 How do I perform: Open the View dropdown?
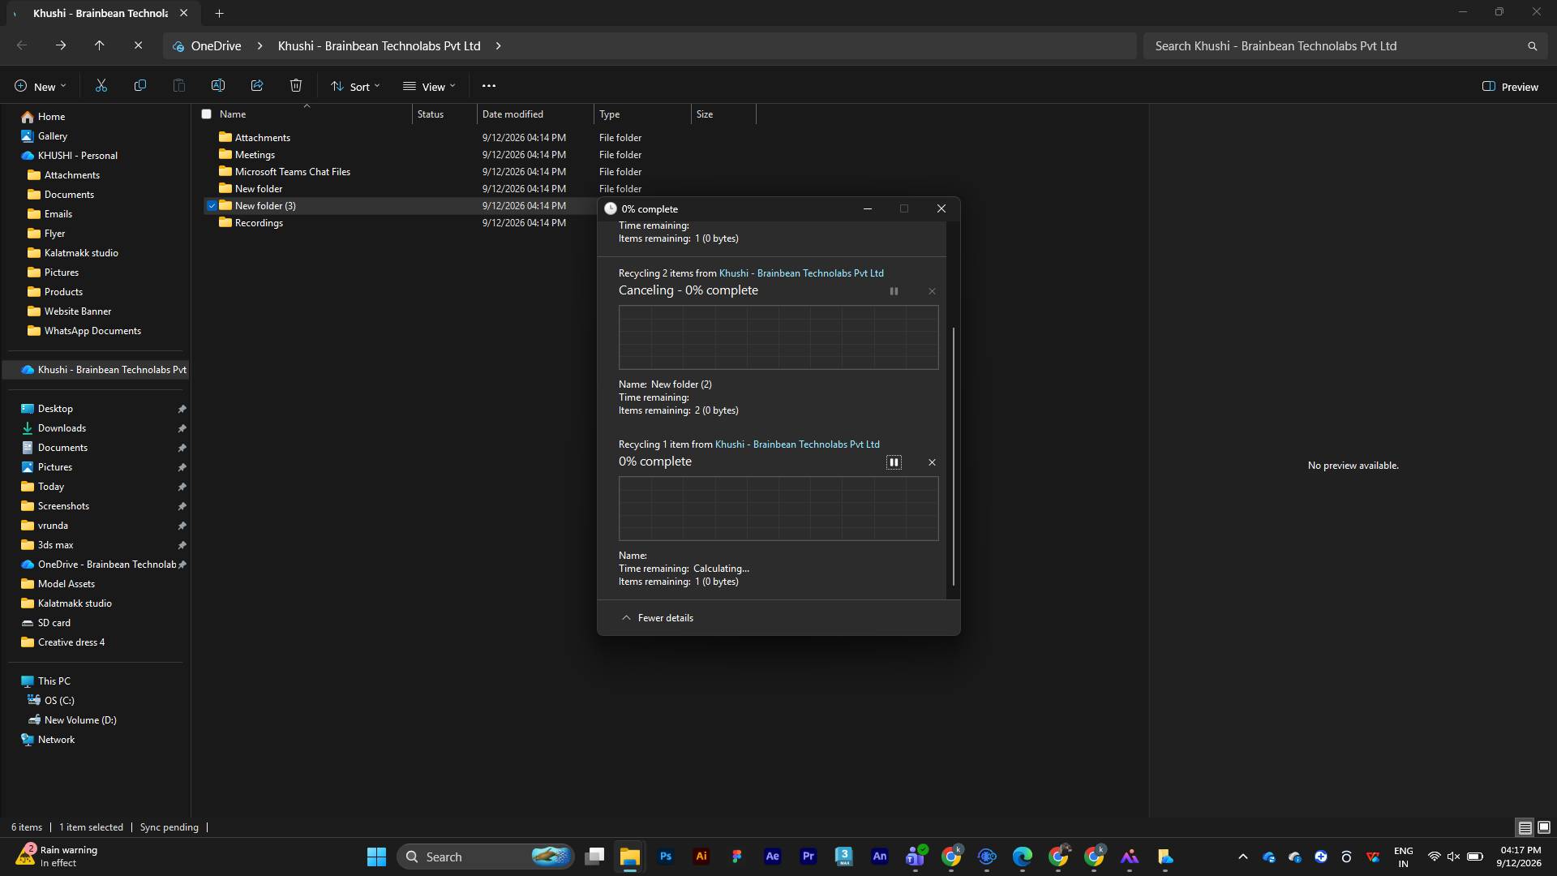(x=429, y=87)
